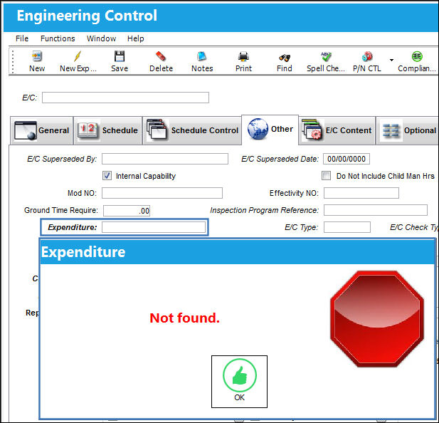The height and width of the screenshot is (423, 439).
Task: Click the Save floppy disk icon
Action: (120, 56)
